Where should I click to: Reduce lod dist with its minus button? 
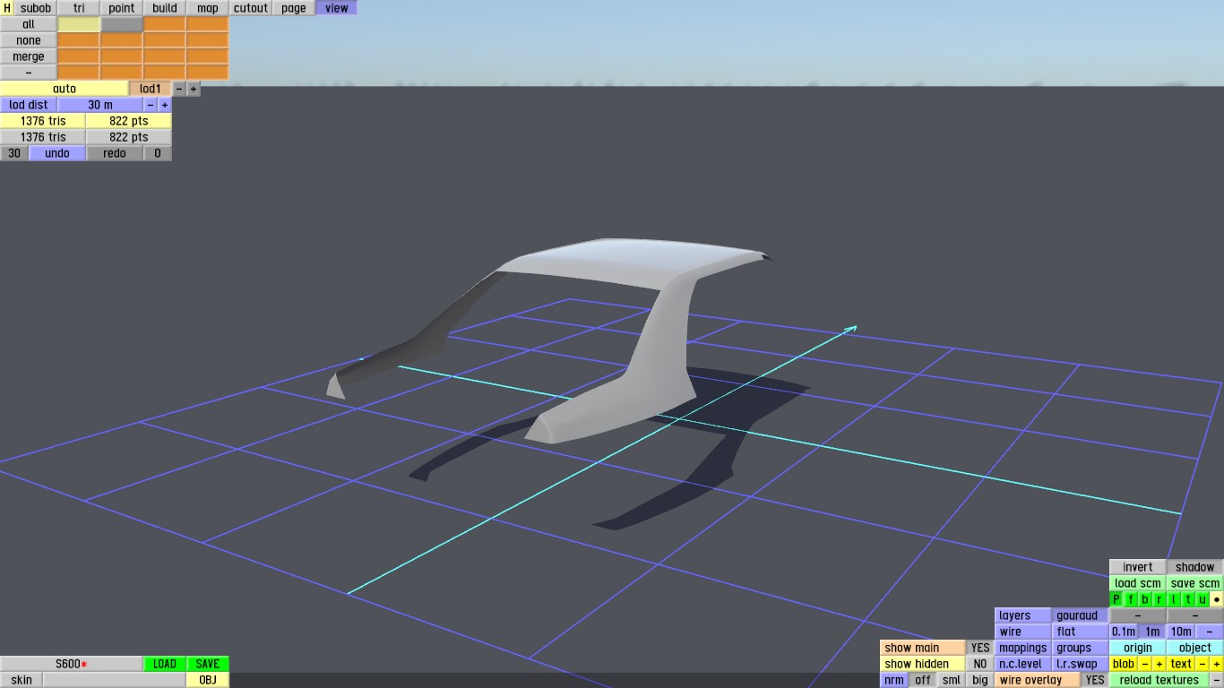point(151,105)
